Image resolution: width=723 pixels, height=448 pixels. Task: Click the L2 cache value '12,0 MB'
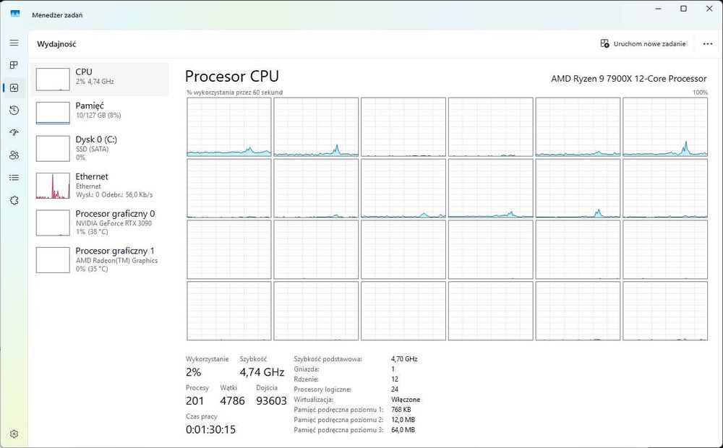pos(403,420)
